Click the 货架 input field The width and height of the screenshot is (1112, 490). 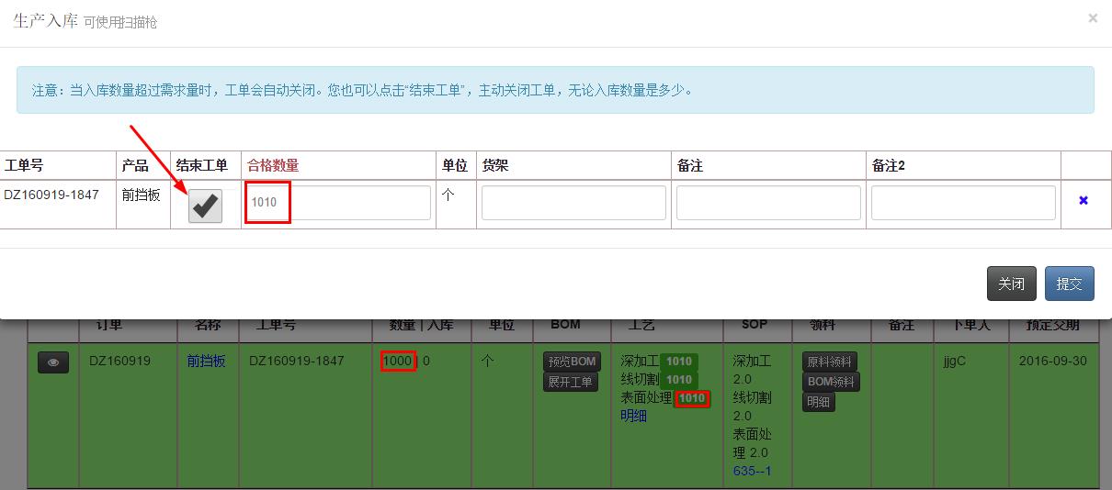tap(573, 203)
